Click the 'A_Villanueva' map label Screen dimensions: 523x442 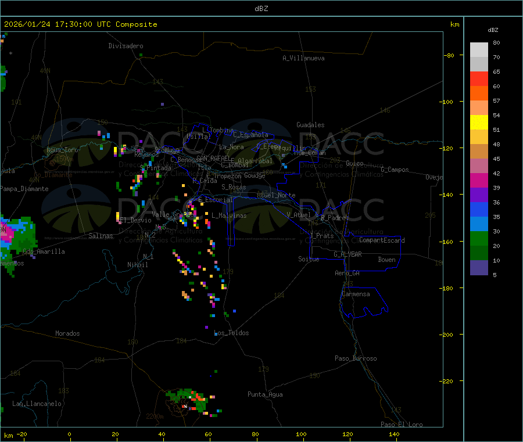tap(303, 58)
